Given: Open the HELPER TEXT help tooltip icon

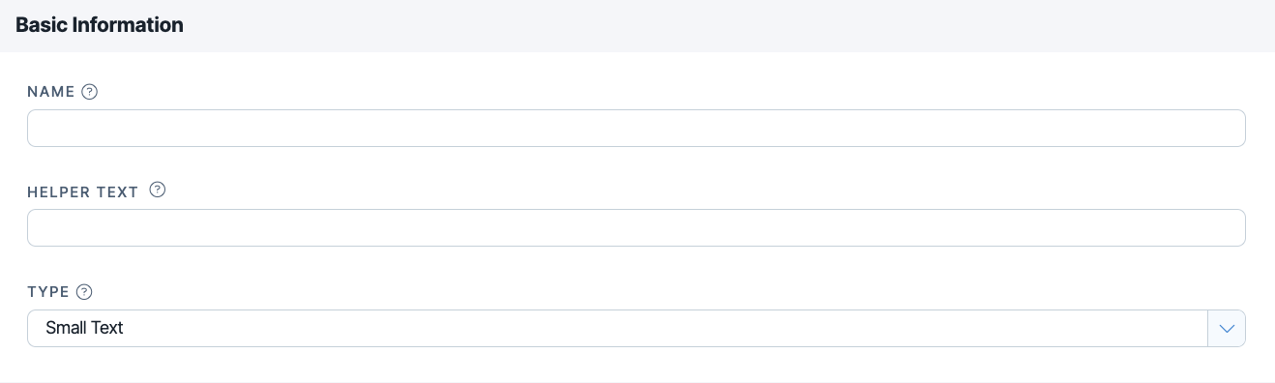Looking at the screenshot, I should tap(158, 190).
